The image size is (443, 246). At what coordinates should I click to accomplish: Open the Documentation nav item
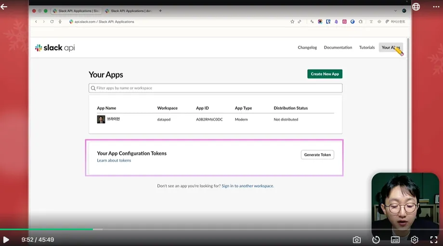point(338,48)
